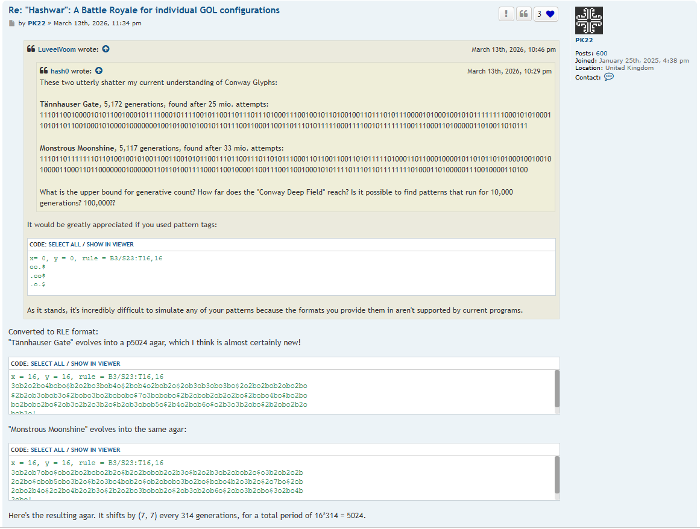Jump to hash0's original post arrow
The width and height of the screenshot is (700, 529).
(x=99, y=70)
